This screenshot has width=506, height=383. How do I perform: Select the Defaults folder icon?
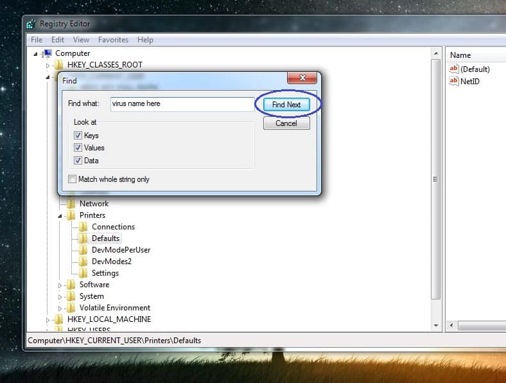click(x=83, y=238)
